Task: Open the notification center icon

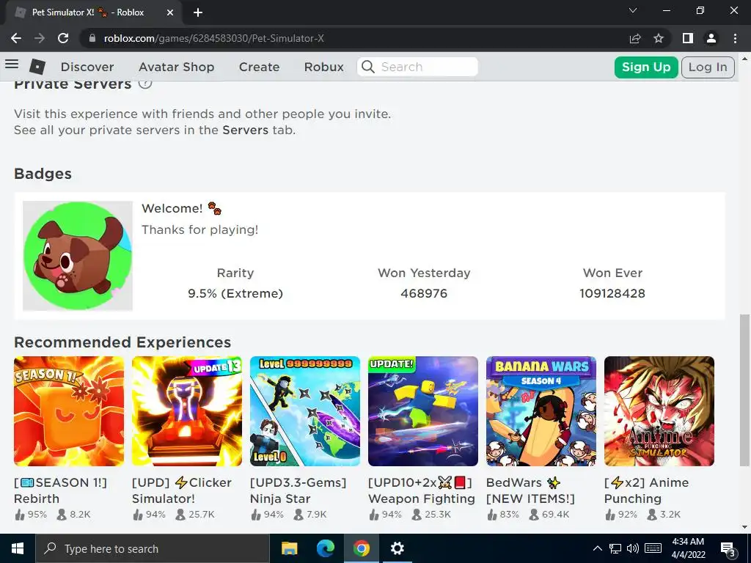Action: pos(728,549)
